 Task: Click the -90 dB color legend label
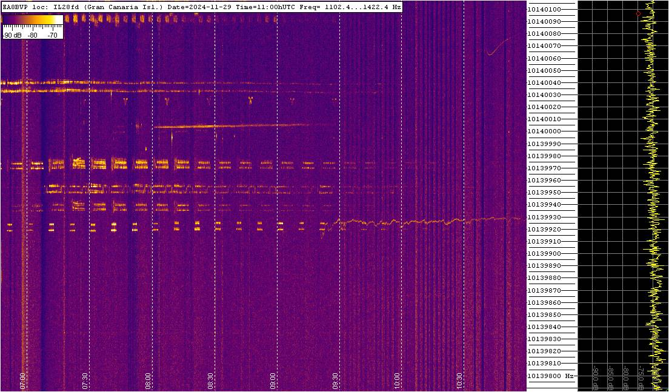(12, 35)
